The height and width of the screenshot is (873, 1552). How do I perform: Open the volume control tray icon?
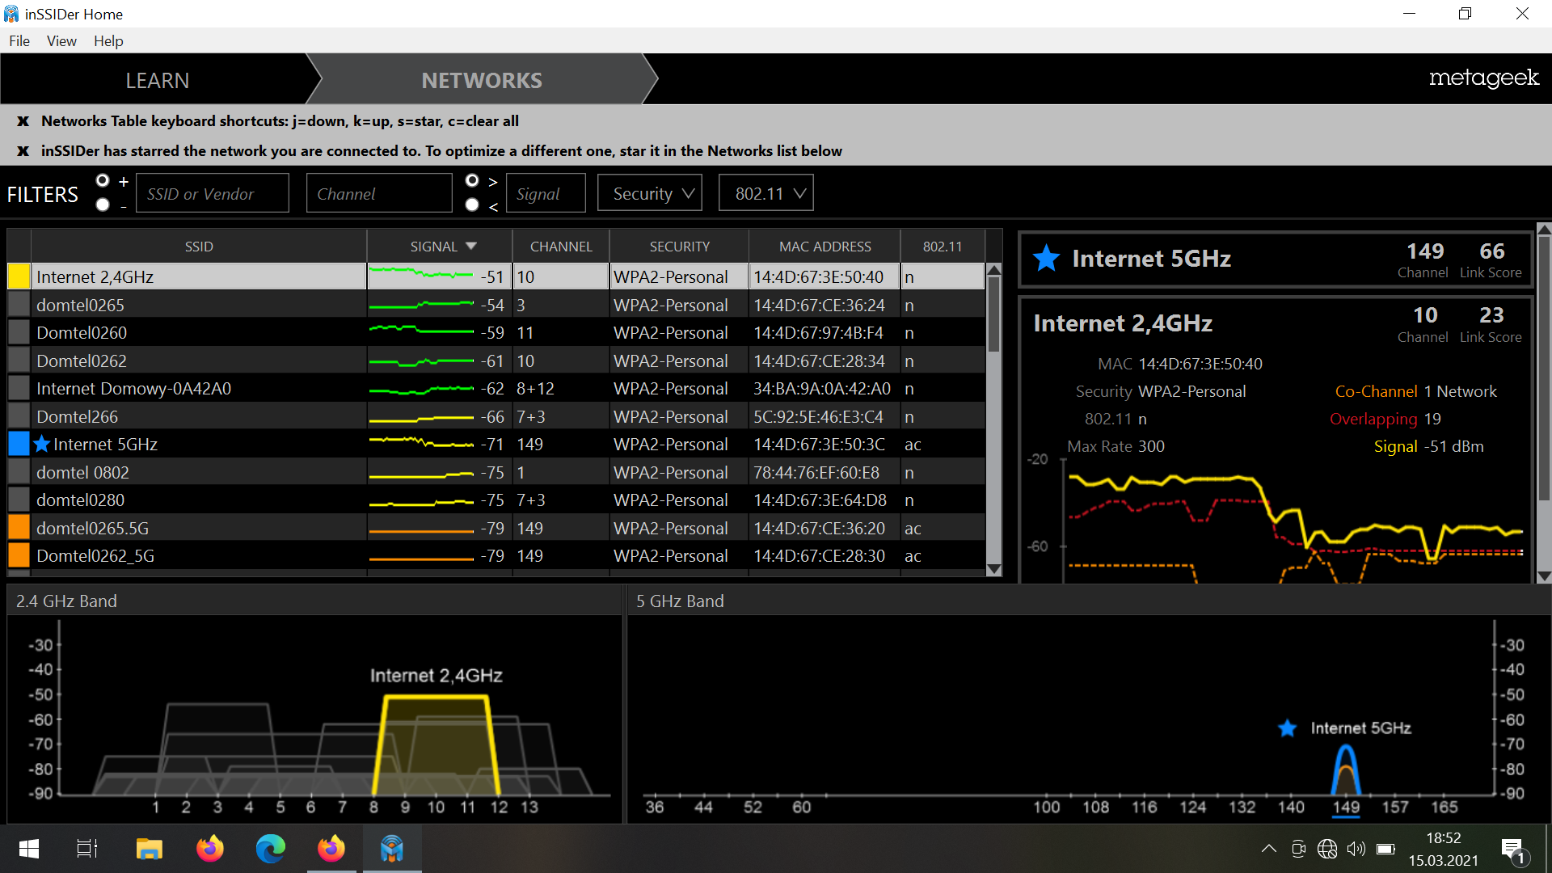point(1356,849)
